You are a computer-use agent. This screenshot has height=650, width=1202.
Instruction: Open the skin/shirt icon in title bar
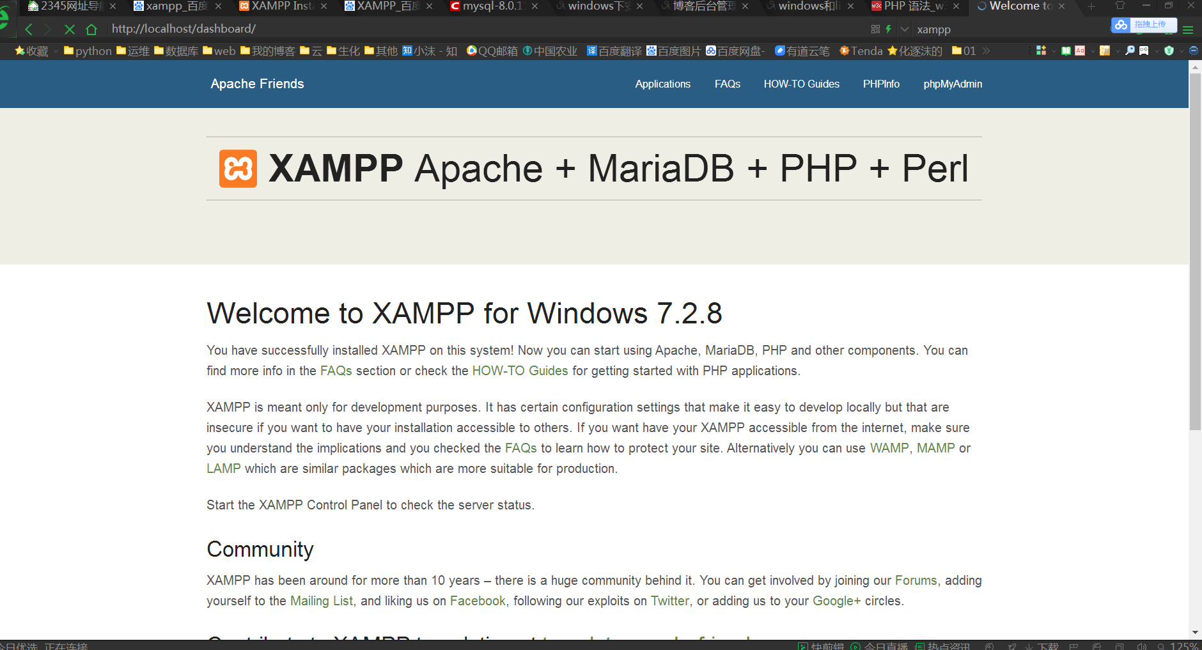pyautogui.click(x=1120, y=6)
